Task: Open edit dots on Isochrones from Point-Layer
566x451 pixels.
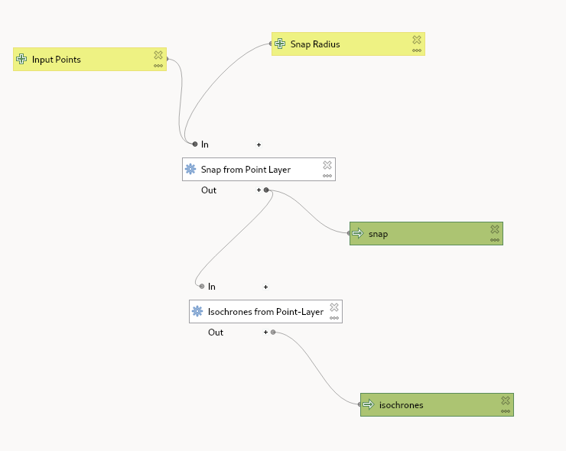Action: 334,318
